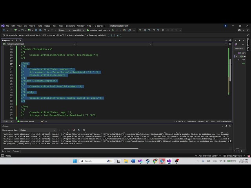
Task: Toggle word wrap in the Output panel
Action: pyautogui.click(x=79, y=130)
